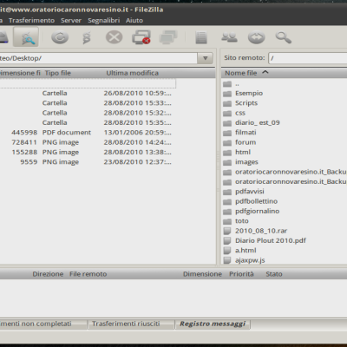The image size is (347, 347).
Task: Click the queue Dimensione column header
Action: click(x=202, y=274)
